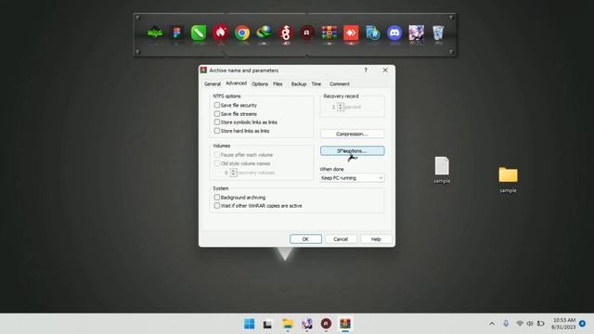Image resolution: width=594 pixels, height=334 pixels.
Task: Launch Internet Download Manager from the dock
Action: tap(264, 33)
